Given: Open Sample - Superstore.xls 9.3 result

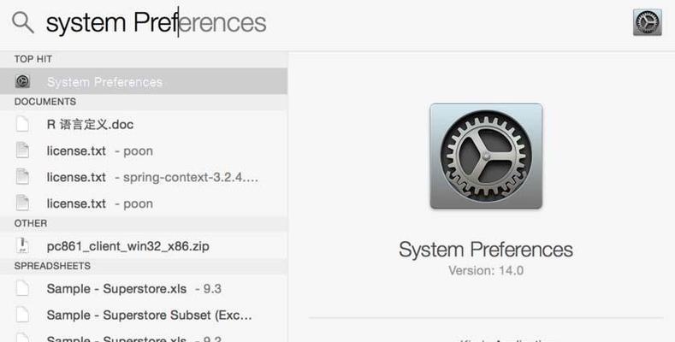Looking at the screenshot, I should coord(144,289).
